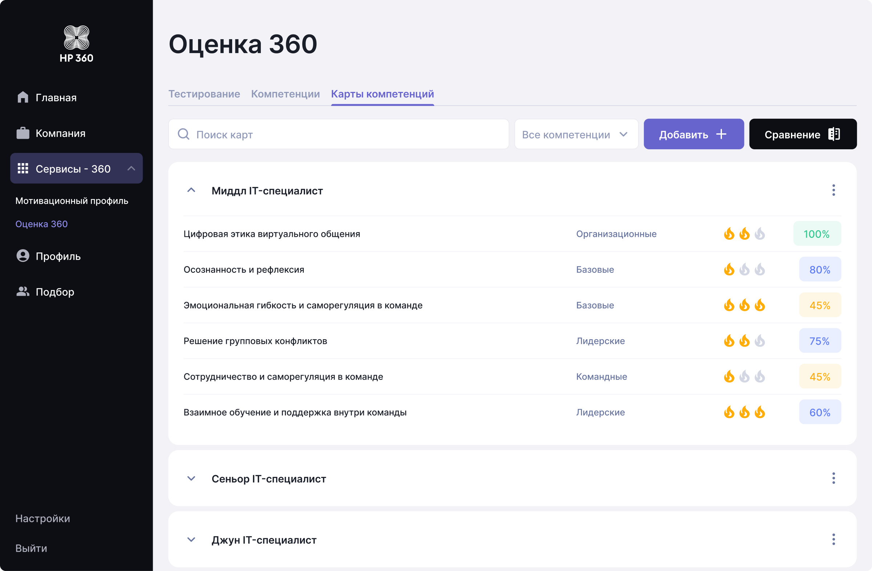Switch to the Компетенции tab
Screen dimensions: 872x571
pos(285,94)
